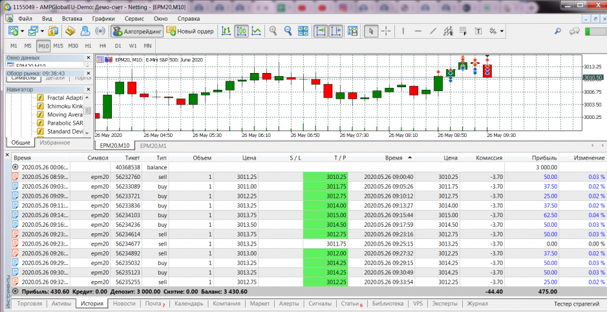The height and width of the screenshot is (312, 607).
Task: Open a new chart window icon
Action: click(14, 31)
